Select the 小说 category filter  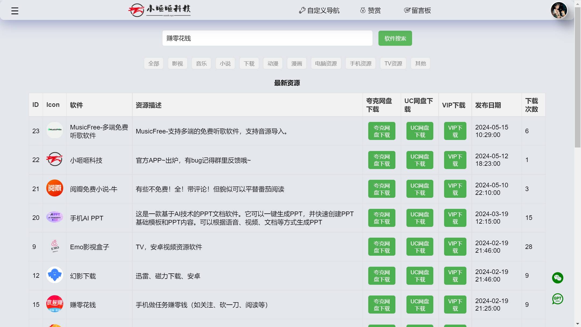click(x=225, y=64)
